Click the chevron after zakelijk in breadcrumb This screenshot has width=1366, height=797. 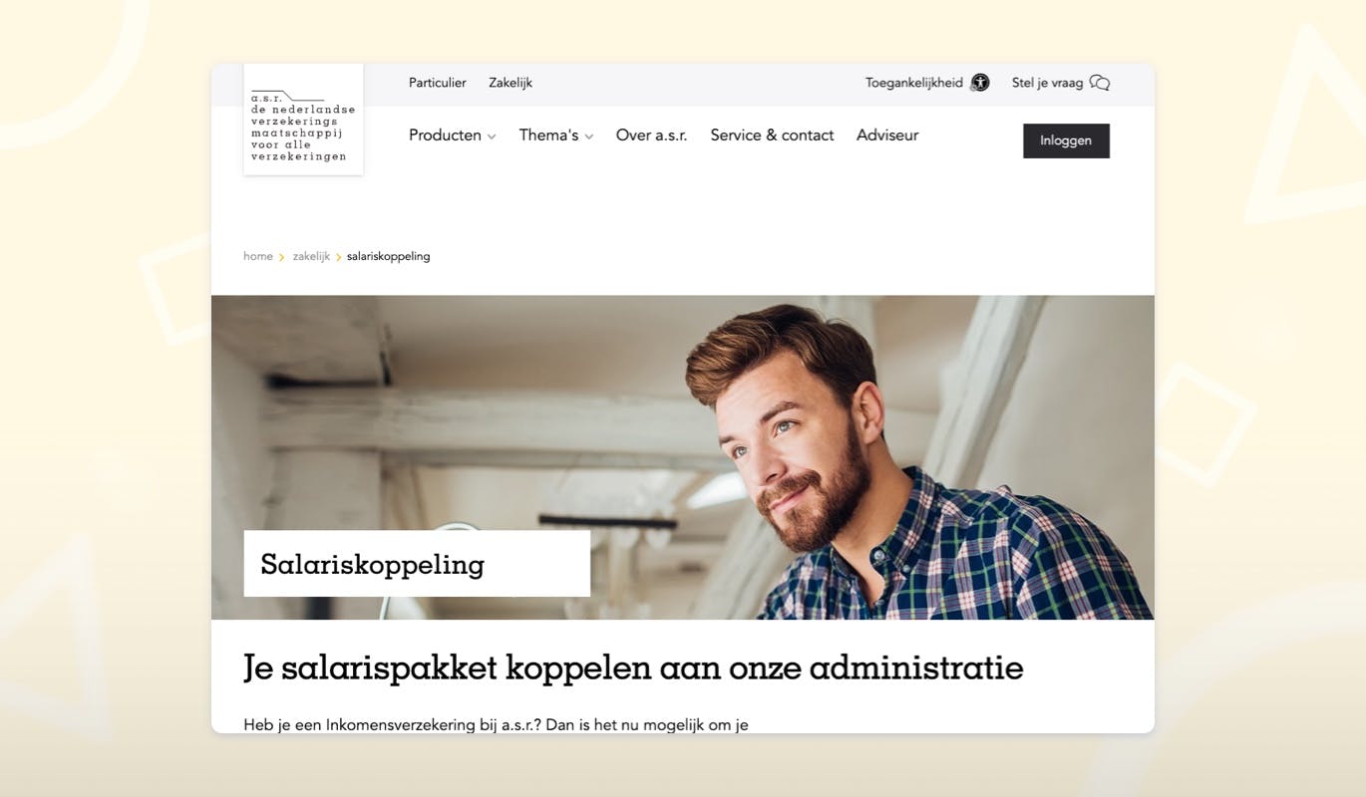pyautogui.click(x=339, y=257)
